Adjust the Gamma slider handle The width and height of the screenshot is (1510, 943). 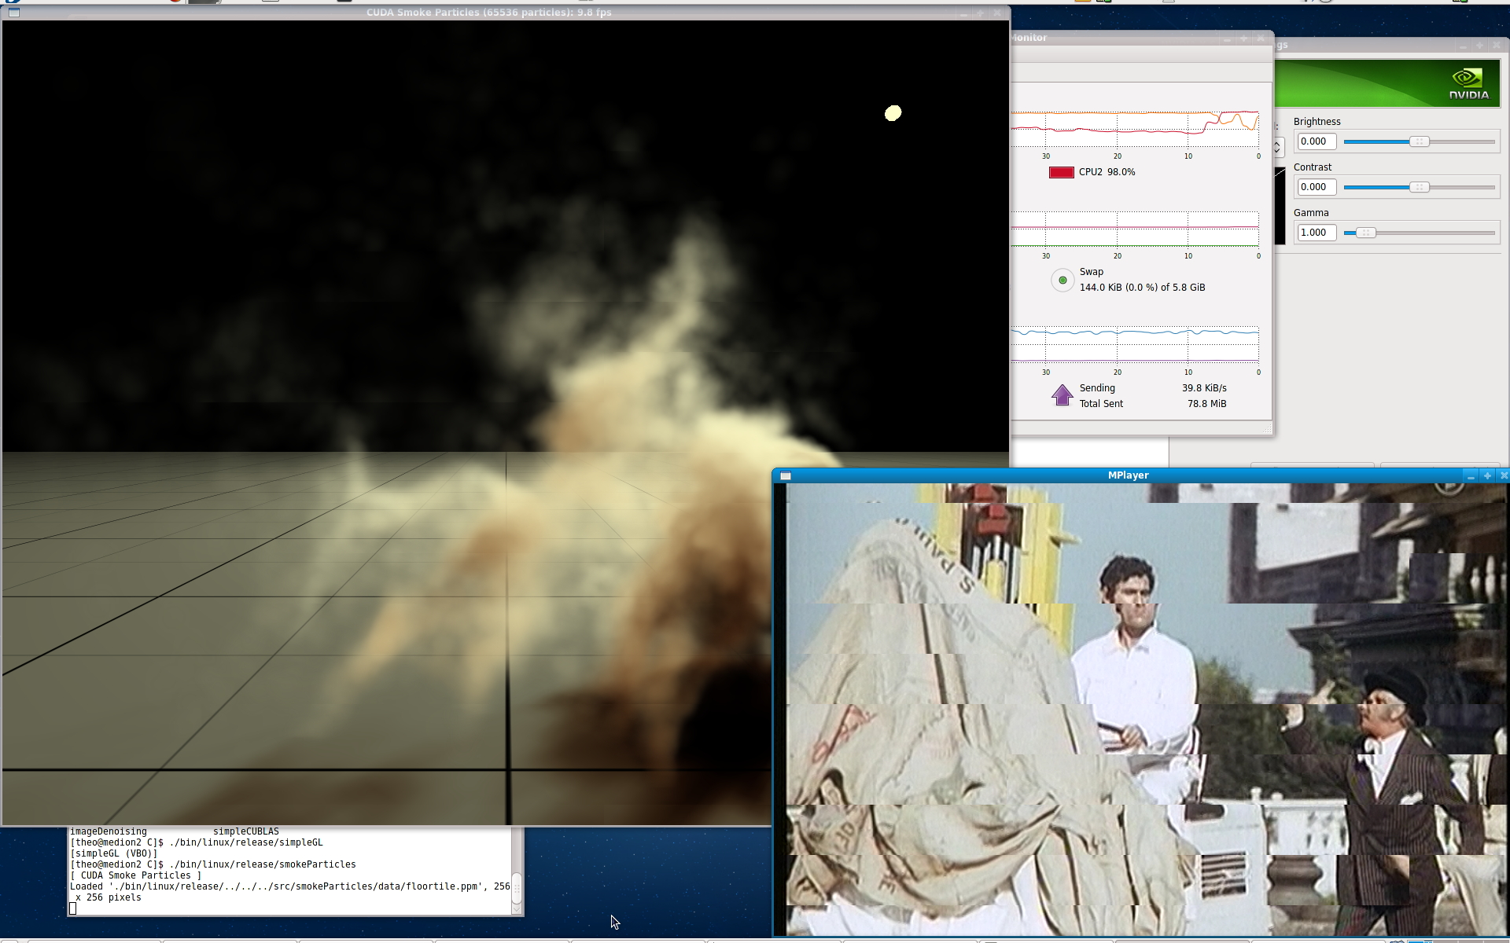1366,233
